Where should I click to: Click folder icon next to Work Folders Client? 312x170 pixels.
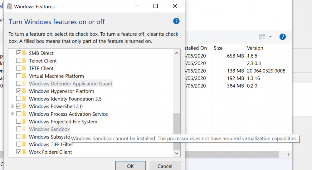pyautogui.click(x=24, y=152)
